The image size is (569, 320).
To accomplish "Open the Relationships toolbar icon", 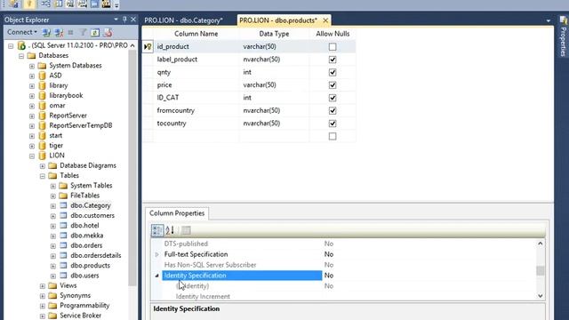I will click(x=45, y=4).
